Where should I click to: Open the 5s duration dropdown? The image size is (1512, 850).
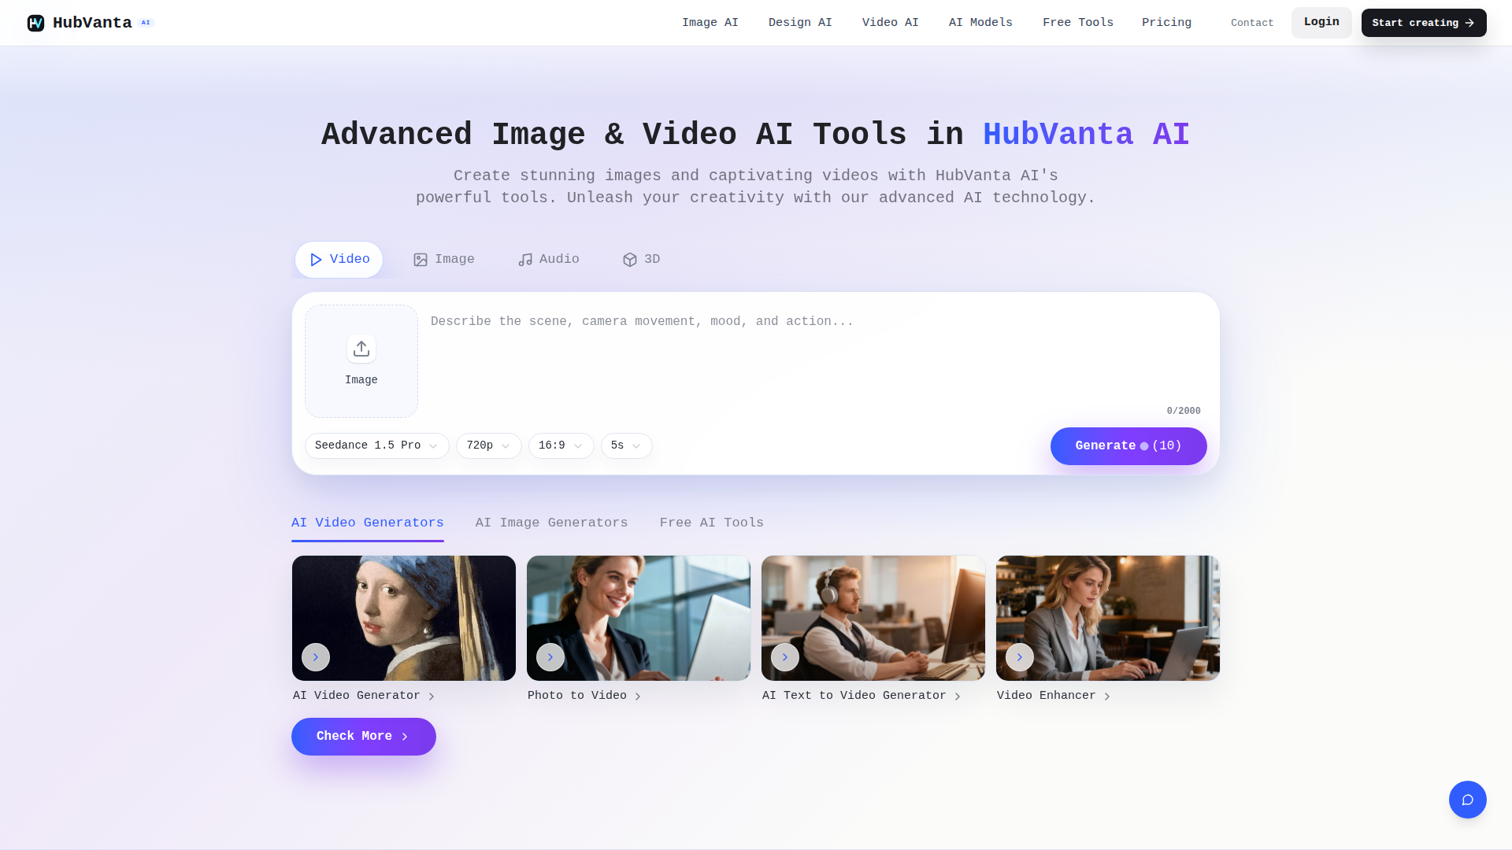[x=627, y=445]
